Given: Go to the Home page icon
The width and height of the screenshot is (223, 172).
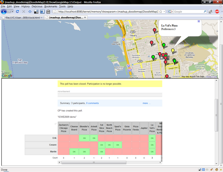Looking at the screenshot, I should click(x=30, y=11).
